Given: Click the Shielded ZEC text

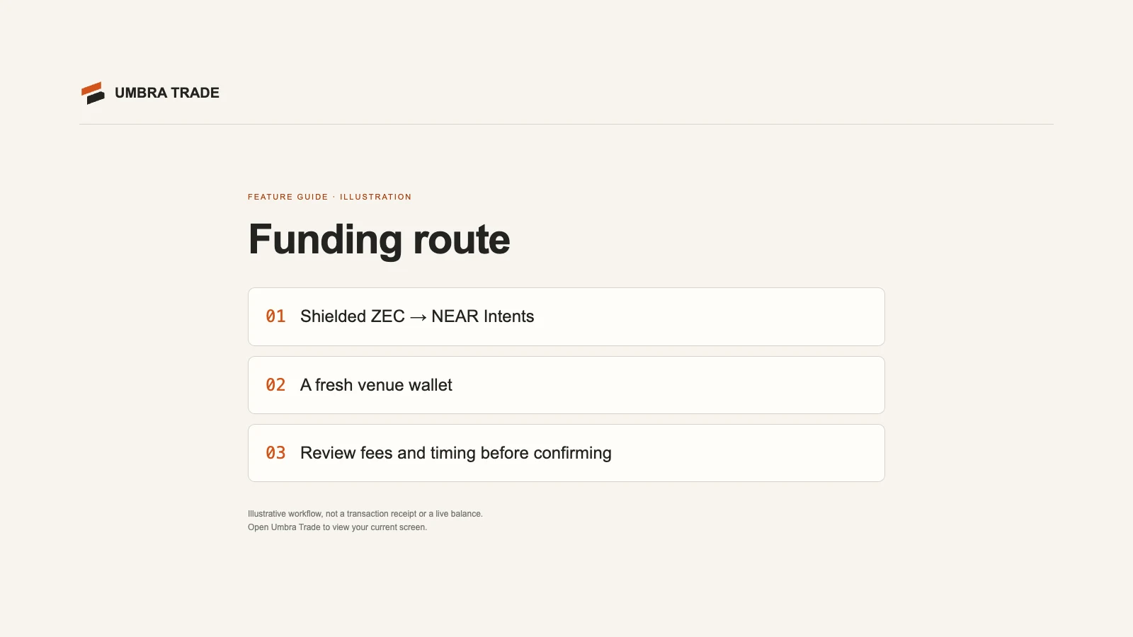Looking at the screenshot, I should [x=353, y=316].
